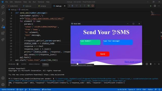Screen dimensions: 162x91
Task: Click the feedback icon in status bar
Action: (156, 89)
